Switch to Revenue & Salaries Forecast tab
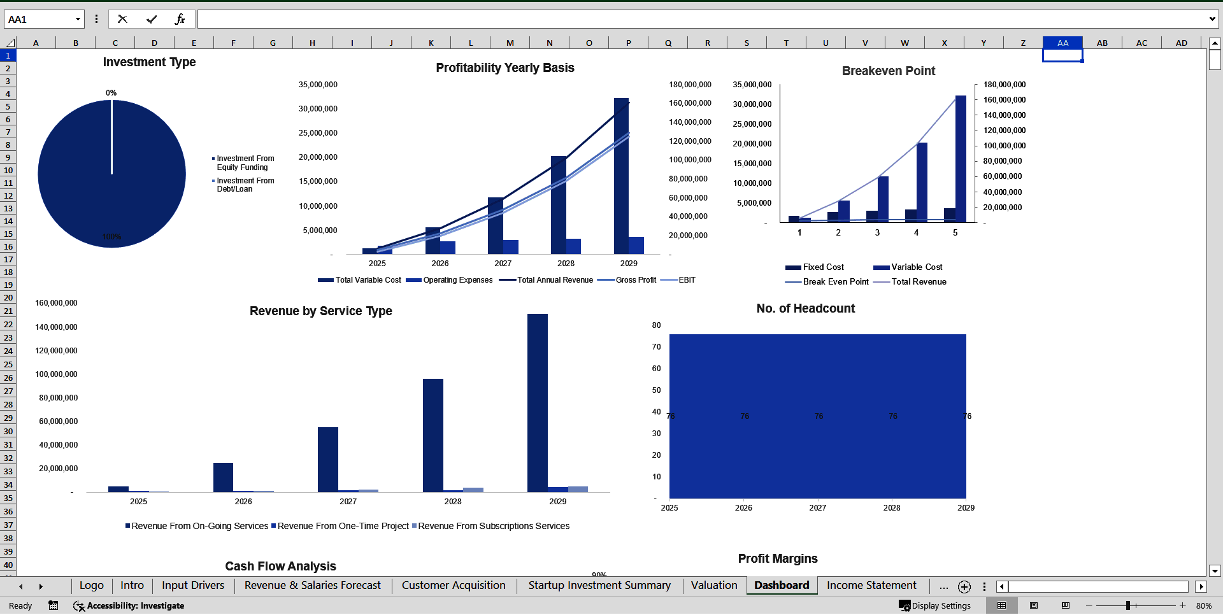This screenshot has width=1223, height=615. pos(312,586)
